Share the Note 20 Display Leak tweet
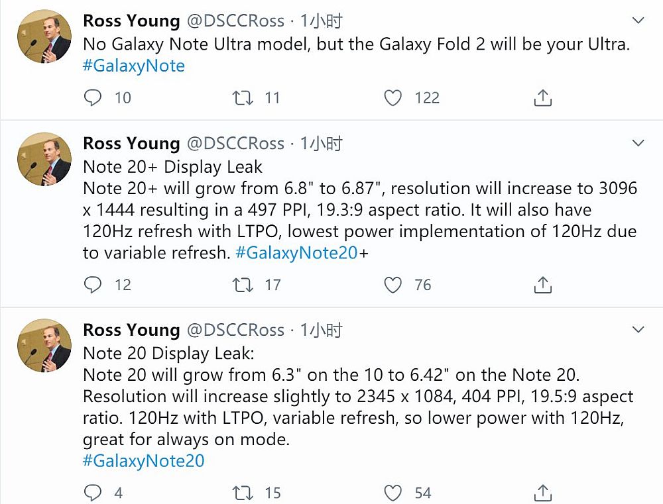Image resolution: width=663 pixels, height=504 pixels. click(x=542, y=493)
